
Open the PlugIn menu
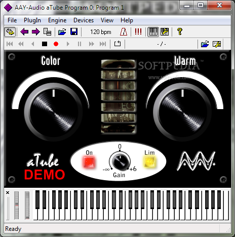[x=32, y=20]
